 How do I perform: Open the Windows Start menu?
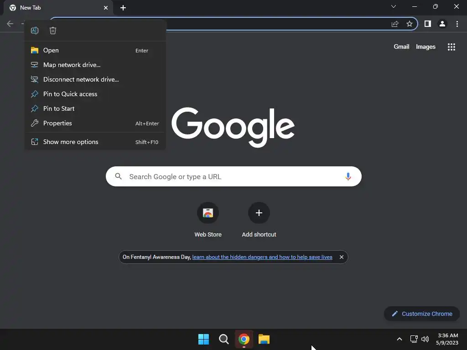(203, 339)
